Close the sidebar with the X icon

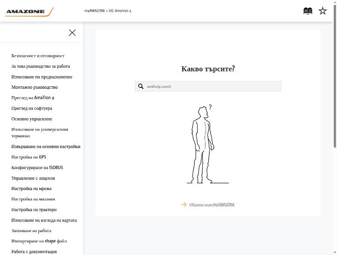[72, 33]
